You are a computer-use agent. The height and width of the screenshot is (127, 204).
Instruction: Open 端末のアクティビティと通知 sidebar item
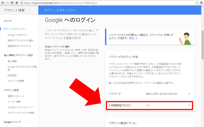coord(20,41)
